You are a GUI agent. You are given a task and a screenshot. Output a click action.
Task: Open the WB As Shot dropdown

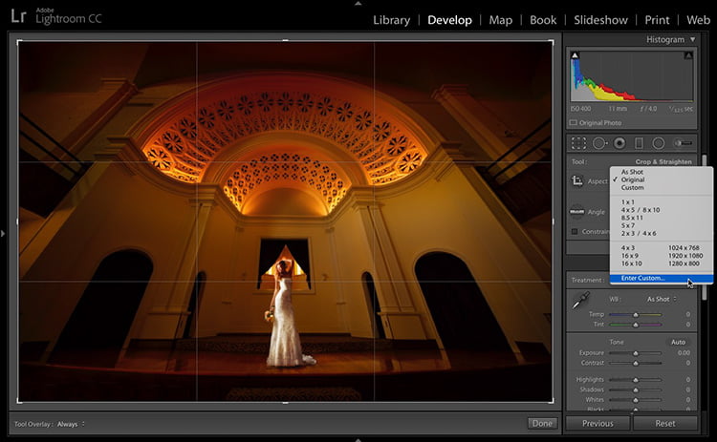[x=661, y=299]
